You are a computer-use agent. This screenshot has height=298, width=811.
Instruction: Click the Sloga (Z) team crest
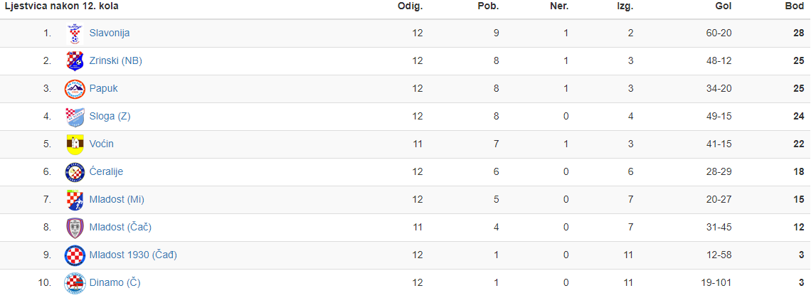(x=75, y=117)
